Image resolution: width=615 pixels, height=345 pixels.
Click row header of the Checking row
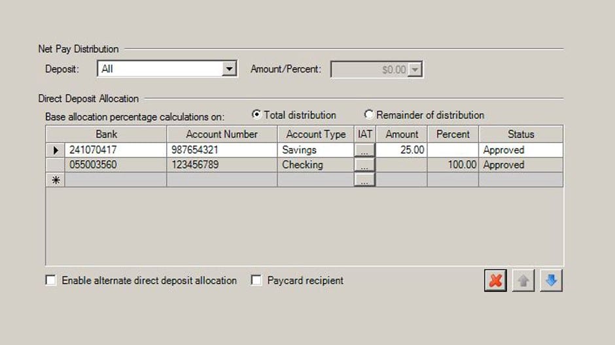coord(56,165)
